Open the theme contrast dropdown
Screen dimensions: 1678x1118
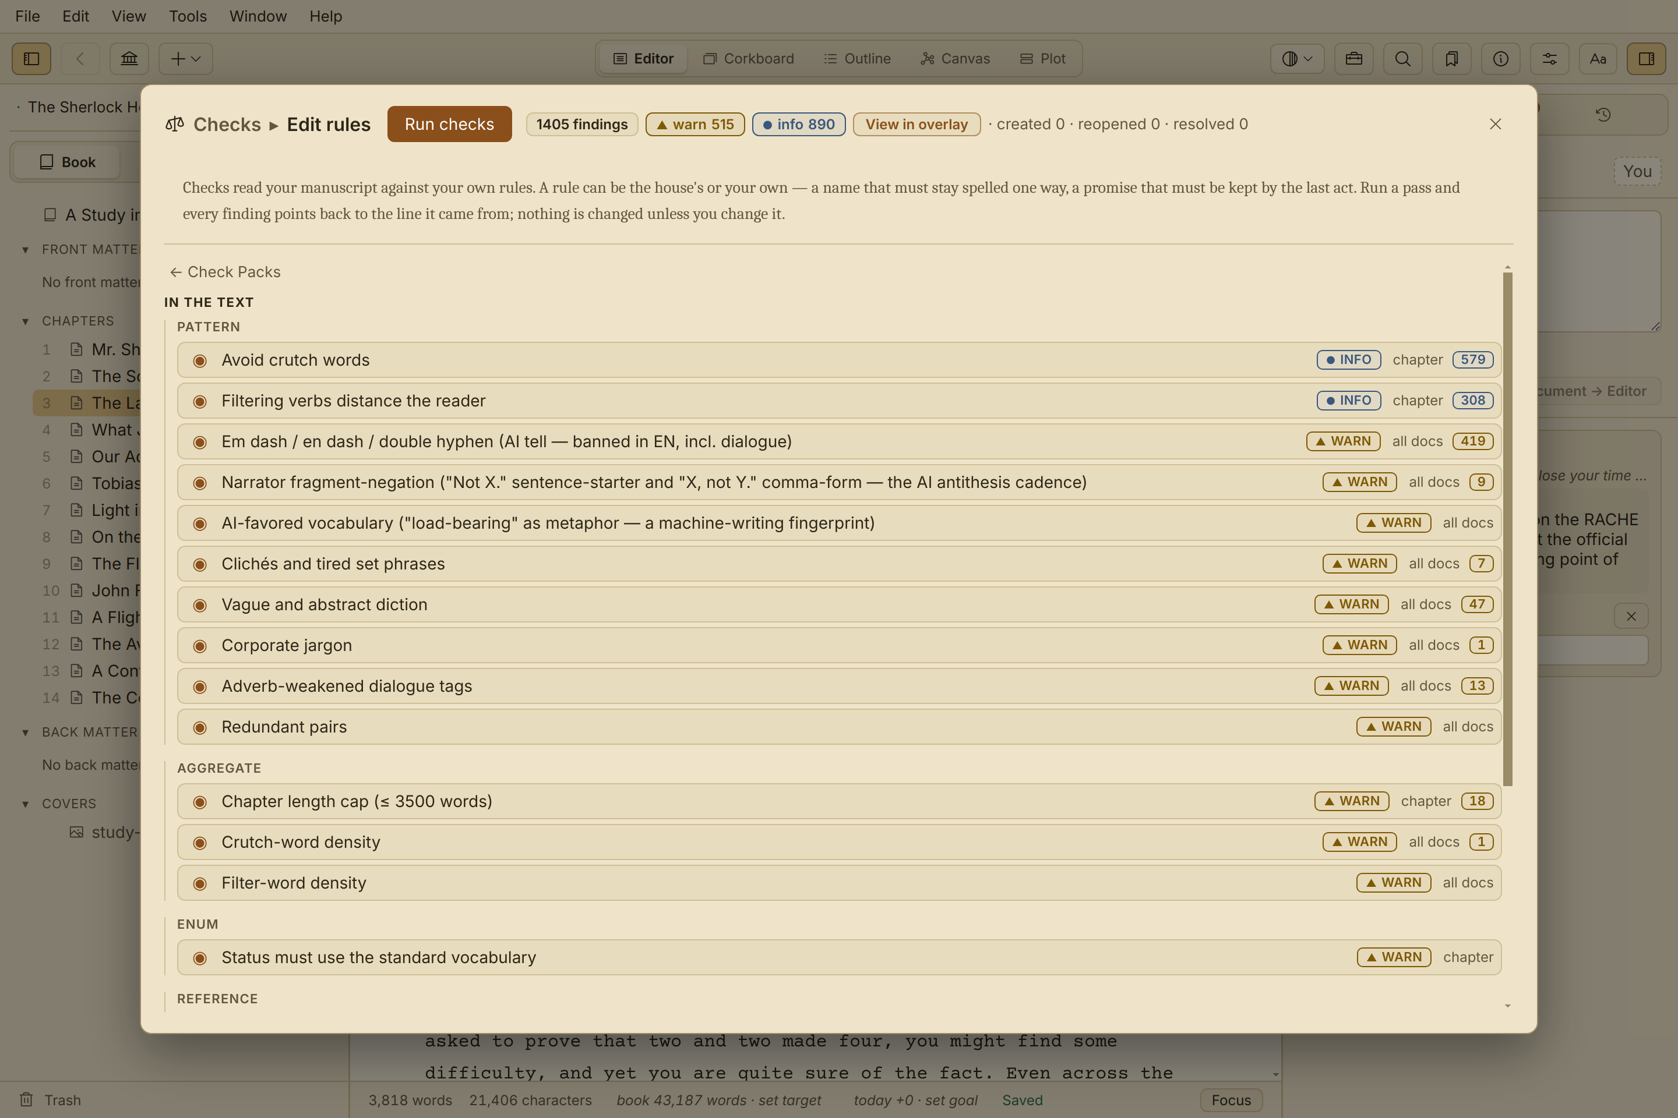[x=1297, y=58]
